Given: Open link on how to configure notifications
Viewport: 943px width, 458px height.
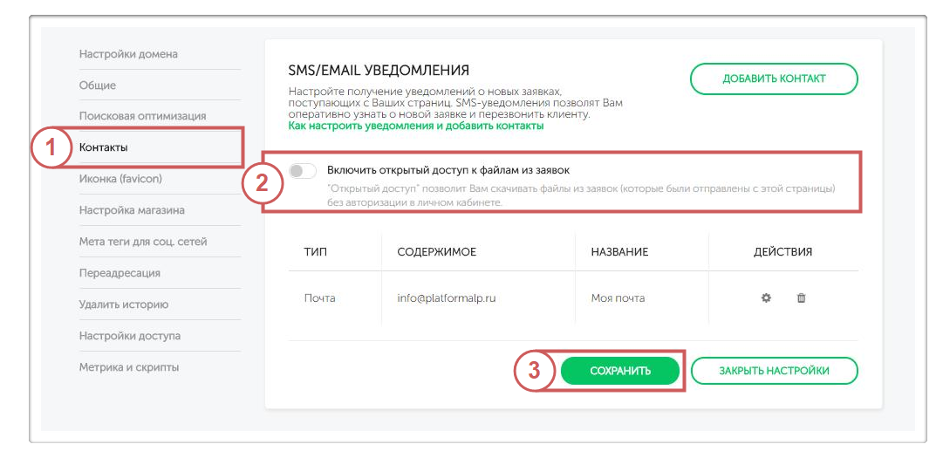Looking at the screenshot, I should click(415, 126).
